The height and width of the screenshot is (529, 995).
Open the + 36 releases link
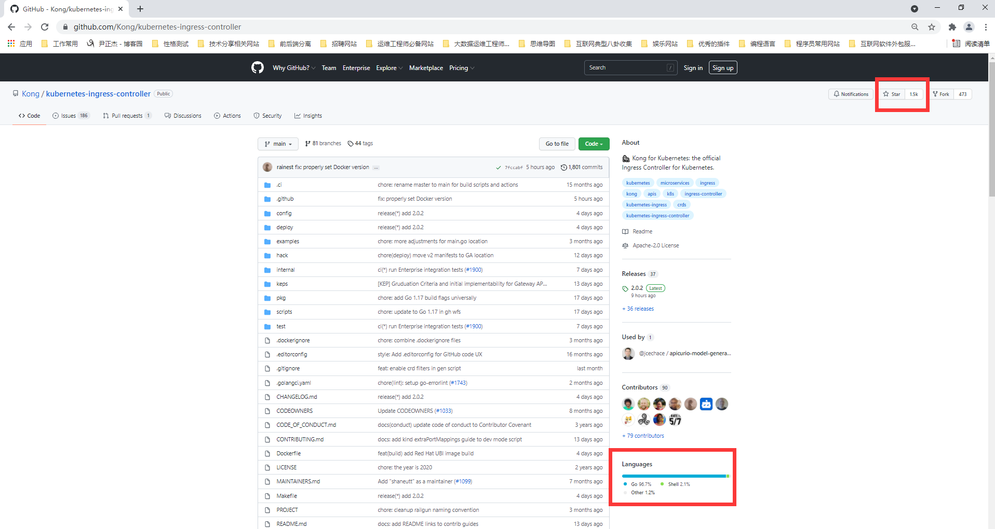pyautogui.click(x=638, y=309)
